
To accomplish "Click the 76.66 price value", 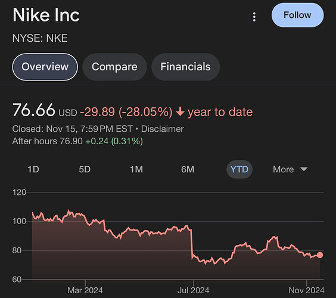I will coord(34,110).
